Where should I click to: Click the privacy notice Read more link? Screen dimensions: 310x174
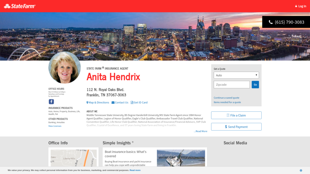click(135, 170)
